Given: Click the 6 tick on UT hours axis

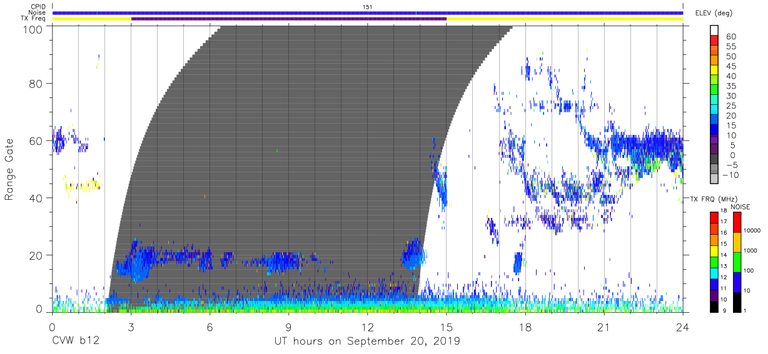Looking at the screenshot, I should (x=210, y=326).
